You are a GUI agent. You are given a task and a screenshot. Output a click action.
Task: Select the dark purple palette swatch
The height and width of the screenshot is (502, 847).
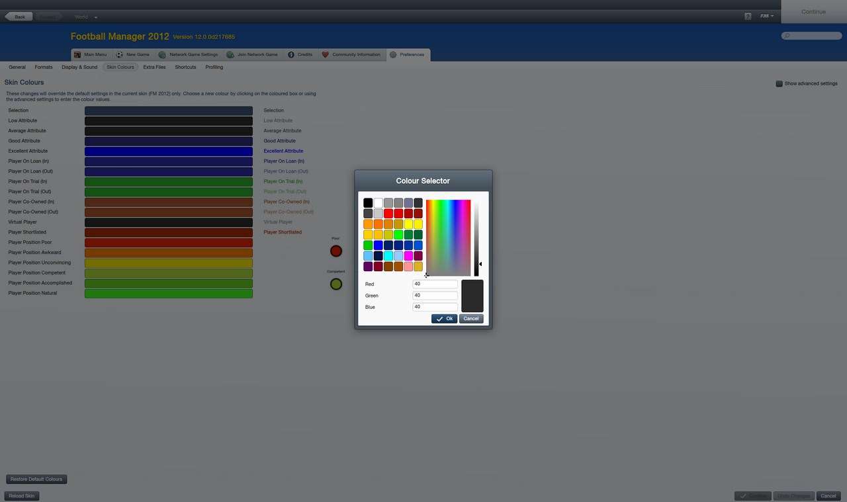(x=368, y=267)
